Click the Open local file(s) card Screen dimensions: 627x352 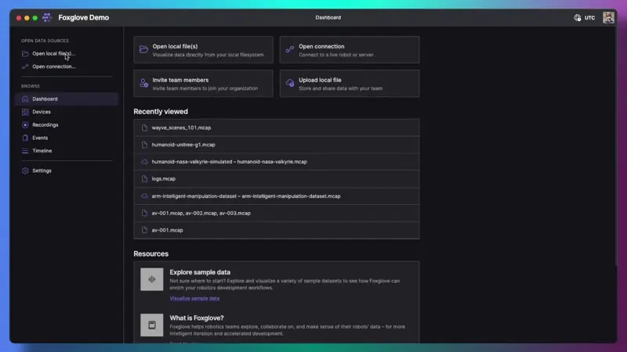point(203,50)
